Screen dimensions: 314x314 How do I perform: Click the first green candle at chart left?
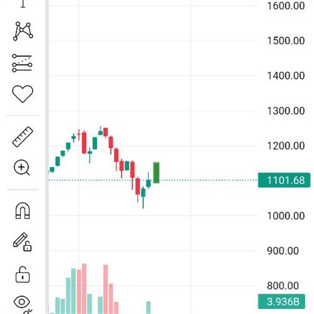pos(52,170)
